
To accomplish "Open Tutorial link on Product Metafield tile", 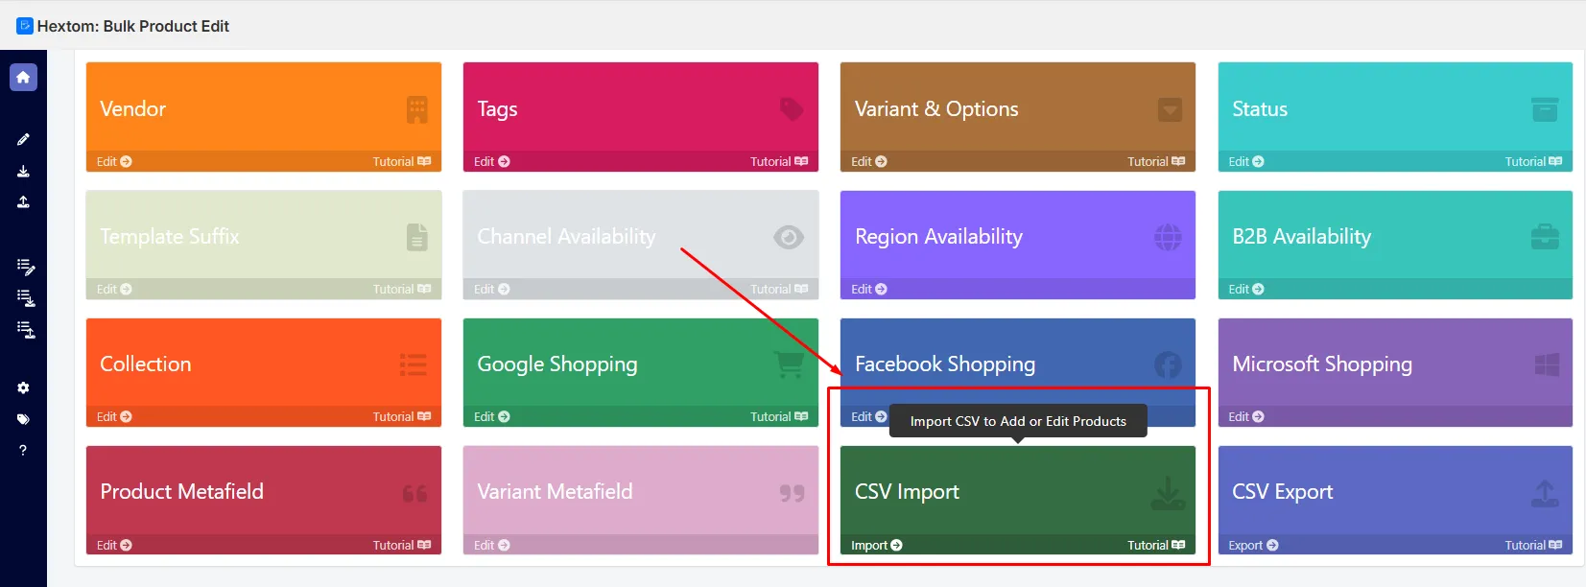I will 402,546.
